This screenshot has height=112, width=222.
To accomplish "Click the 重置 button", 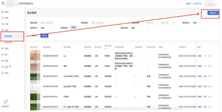I will click(34, 36).
